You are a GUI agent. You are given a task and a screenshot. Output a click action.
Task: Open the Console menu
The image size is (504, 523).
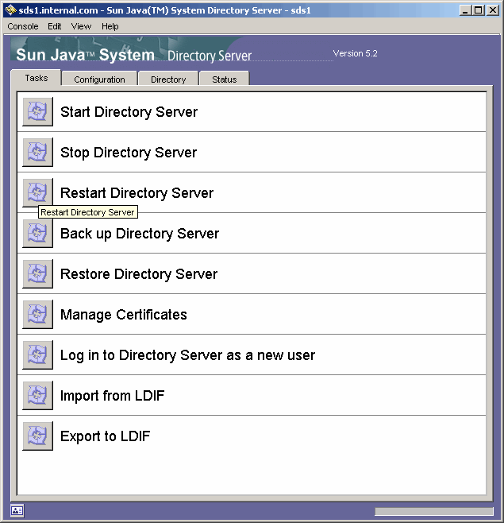(23, 26)
